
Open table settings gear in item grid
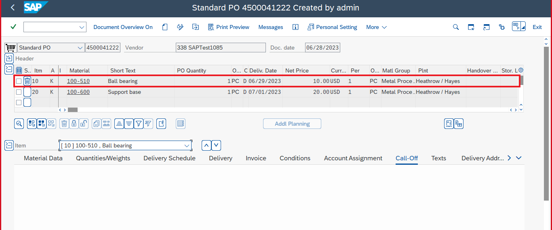[x=521, y=70]
